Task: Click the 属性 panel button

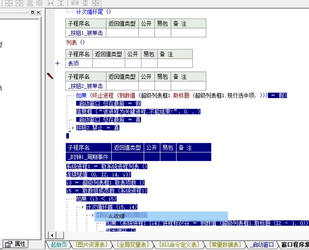Action: pyautogui.click(x=15, y=244)
